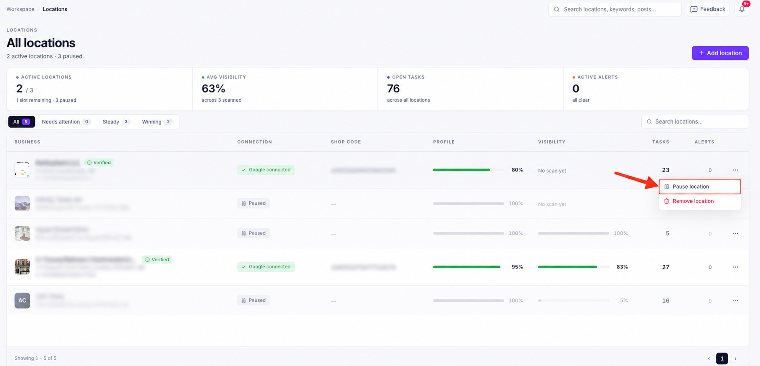This screenshot has width=760, height=366.
Task: Click the "1 slot remaining · 3 paused" text
Action: (x=46, y=100)
